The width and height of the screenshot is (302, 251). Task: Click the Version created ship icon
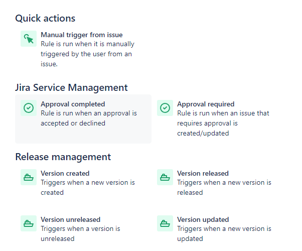tap(29, 177)
